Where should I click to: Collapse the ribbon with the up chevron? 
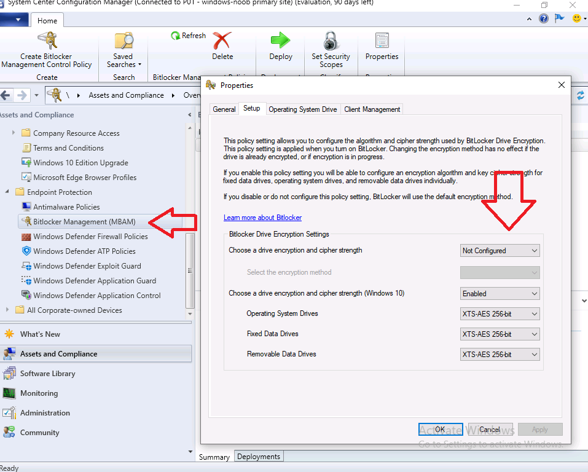coord(529,19)
